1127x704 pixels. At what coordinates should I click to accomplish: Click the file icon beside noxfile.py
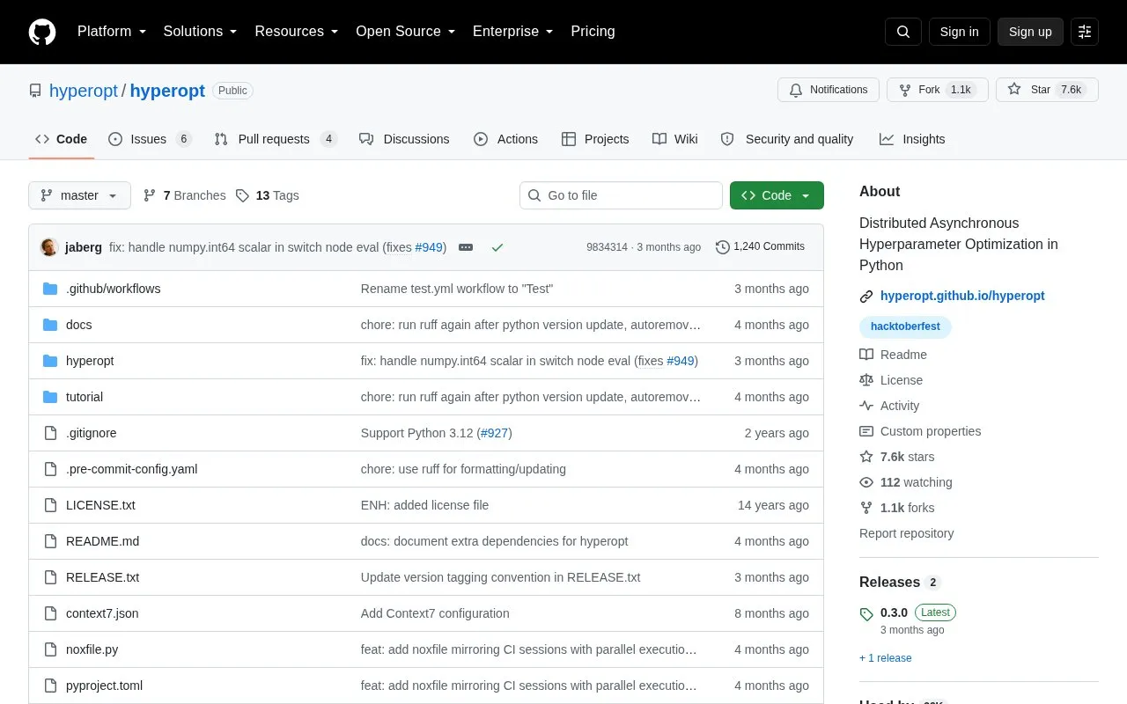[x=50, y=649]
